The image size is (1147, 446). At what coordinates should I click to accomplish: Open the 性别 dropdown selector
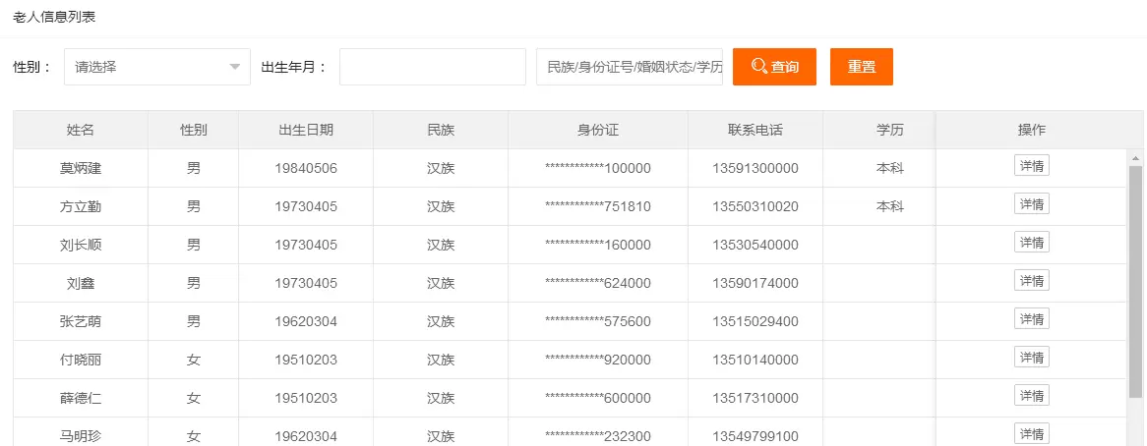point(157,67)
